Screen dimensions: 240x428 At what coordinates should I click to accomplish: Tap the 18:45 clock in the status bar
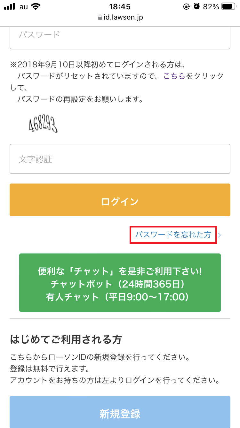coord(120,6)
